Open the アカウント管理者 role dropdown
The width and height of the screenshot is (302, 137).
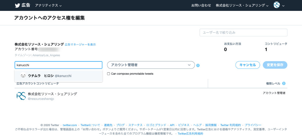pos(151,65)
